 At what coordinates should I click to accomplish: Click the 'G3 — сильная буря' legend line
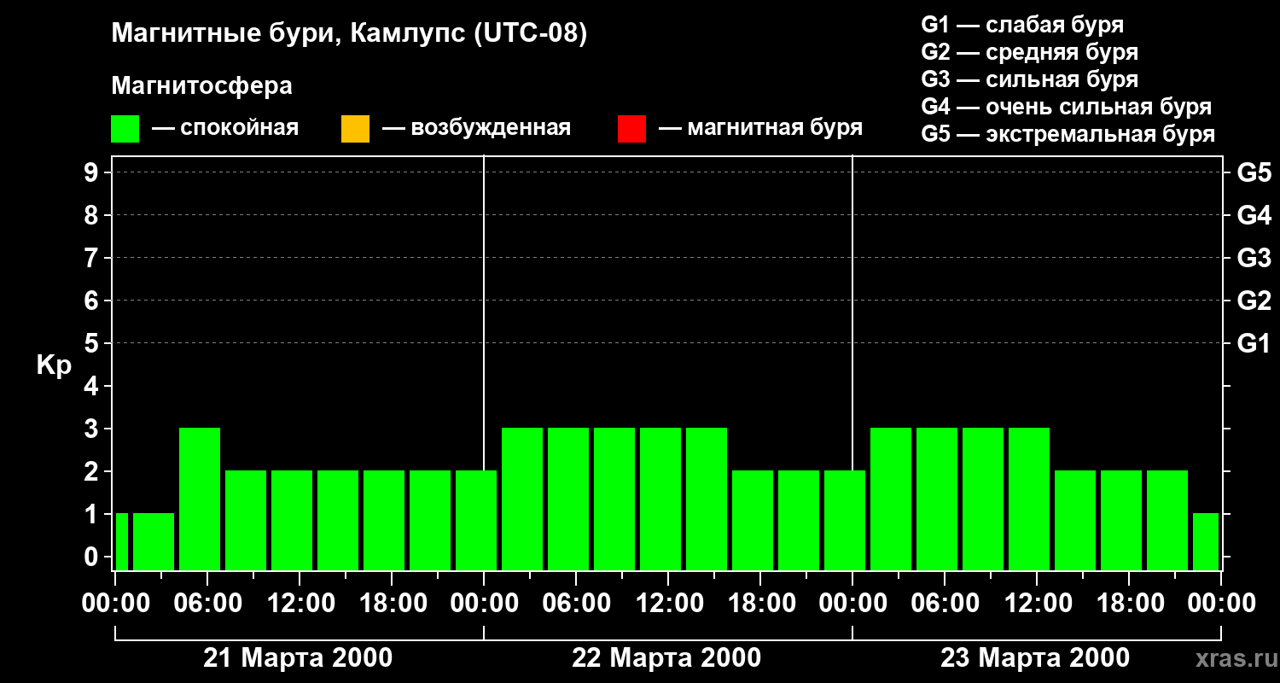coord(1029,79)
